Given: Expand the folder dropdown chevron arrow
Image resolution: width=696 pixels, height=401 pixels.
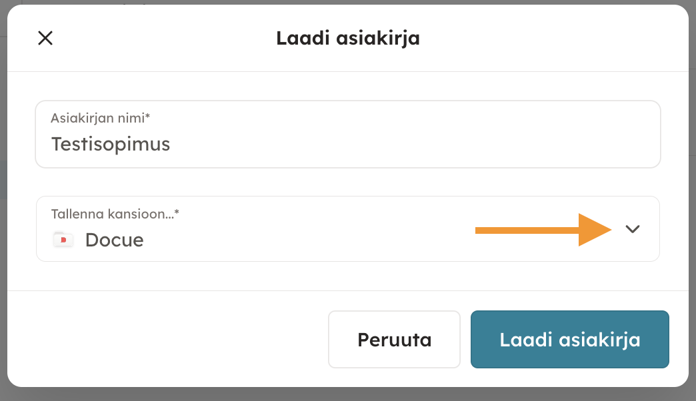Looking at the screenshot, I should click(633, 229).
